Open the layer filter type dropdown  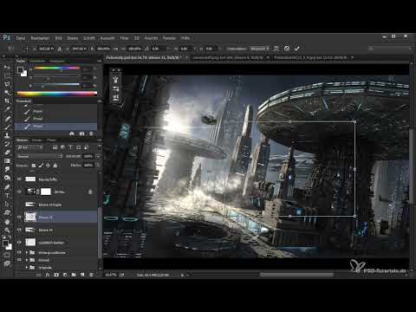tap(30, 147)
